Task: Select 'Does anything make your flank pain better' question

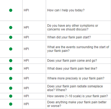Action: (x=77, y=104)
